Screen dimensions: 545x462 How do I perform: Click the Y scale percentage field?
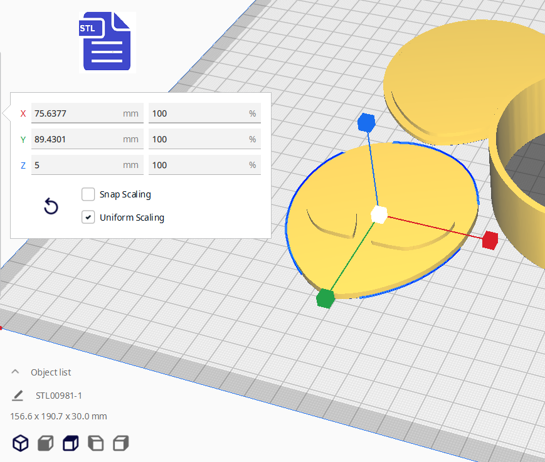tap(198, 139)
